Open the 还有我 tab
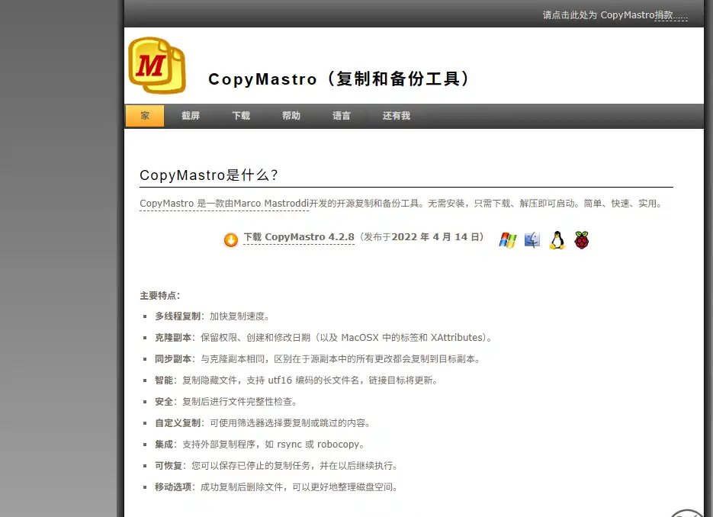Image resolution: width=713 pixels, height=517 pixels. pos(396,115)
